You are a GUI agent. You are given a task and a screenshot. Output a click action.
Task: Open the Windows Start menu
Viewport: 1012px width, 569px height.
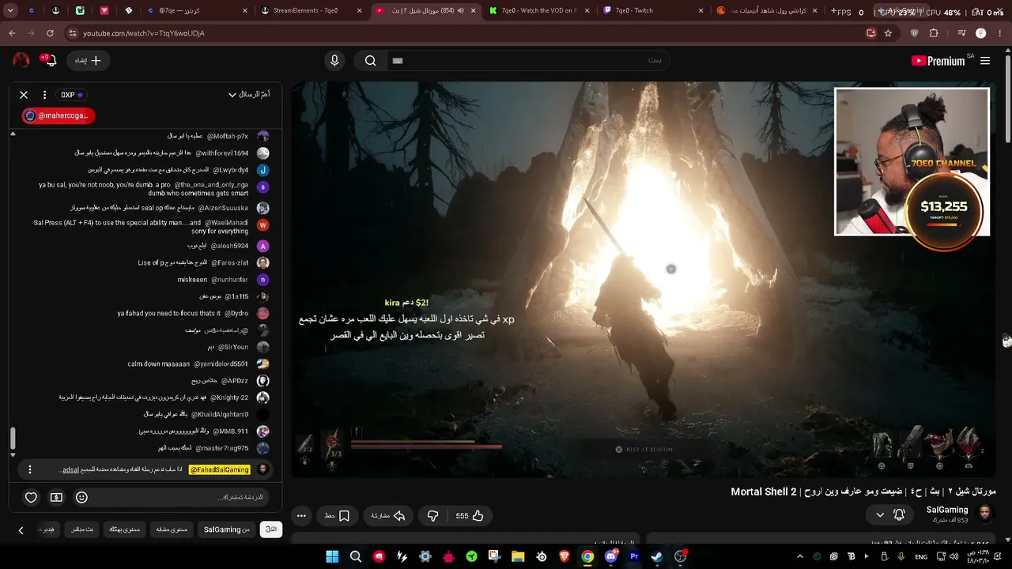(332, 556)
